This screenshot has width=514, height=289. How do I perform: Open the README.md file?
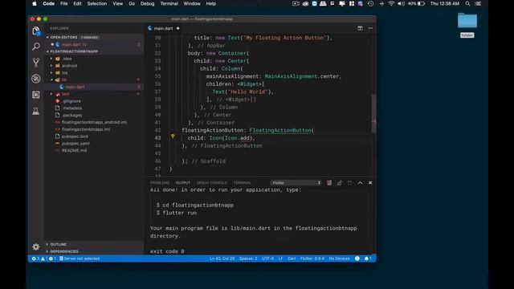tap(74, 150)
